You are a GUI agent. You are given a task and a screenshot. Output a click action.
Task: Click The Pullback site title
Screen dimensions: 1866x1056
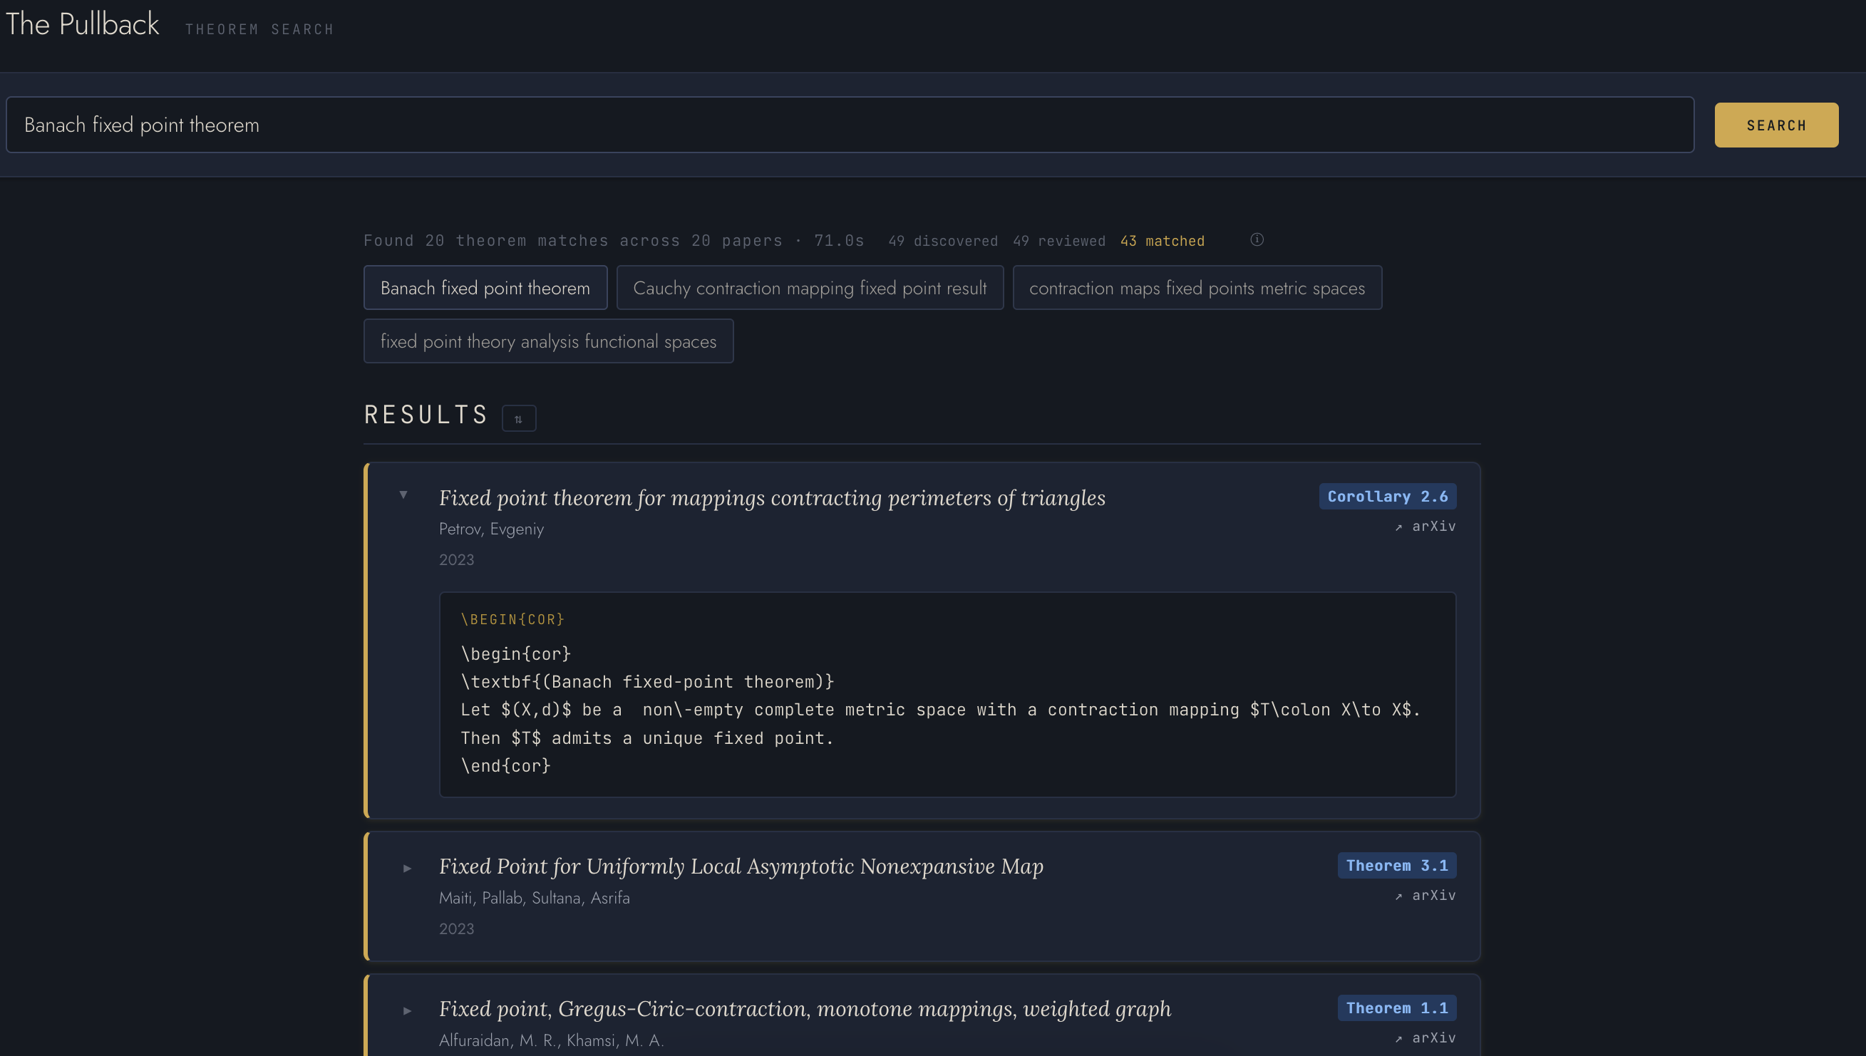tap(82, 25)
